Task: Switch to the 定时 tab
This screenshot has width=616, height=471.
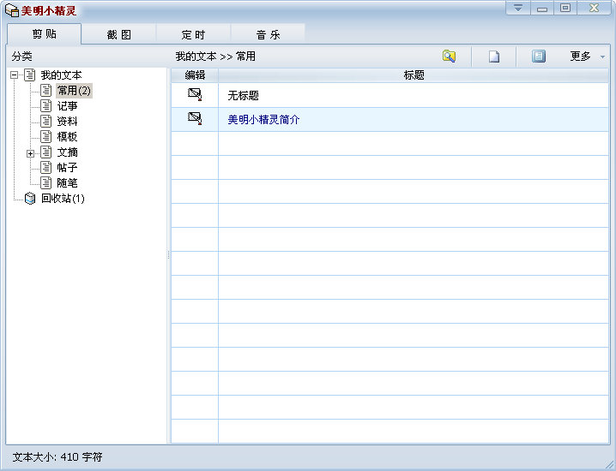Action: (193, 34)
